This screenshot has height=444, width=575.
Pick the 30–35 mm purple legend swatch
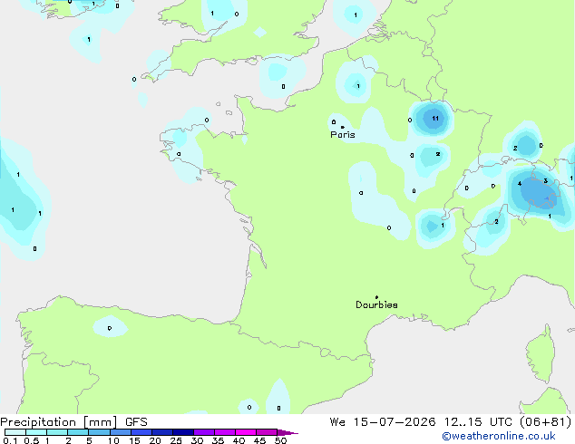203,432
